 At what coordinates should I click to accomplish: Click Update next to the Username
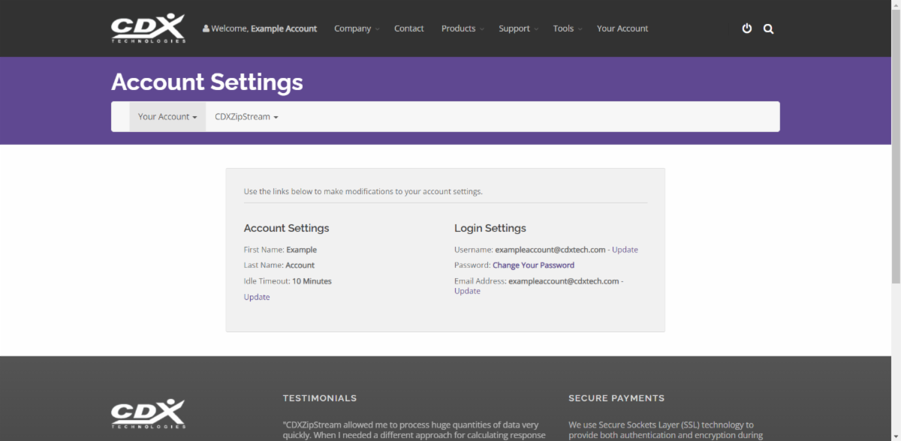pos(625,250)
